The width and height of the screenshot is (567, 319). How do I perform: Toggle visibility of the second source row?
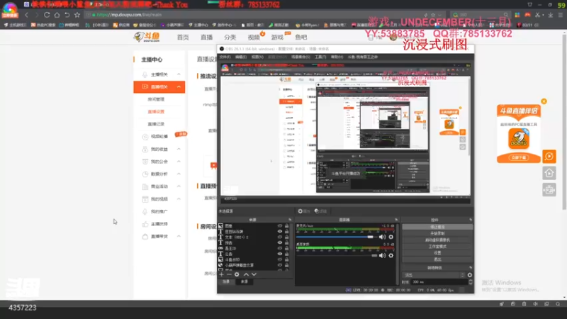(279, 232)
